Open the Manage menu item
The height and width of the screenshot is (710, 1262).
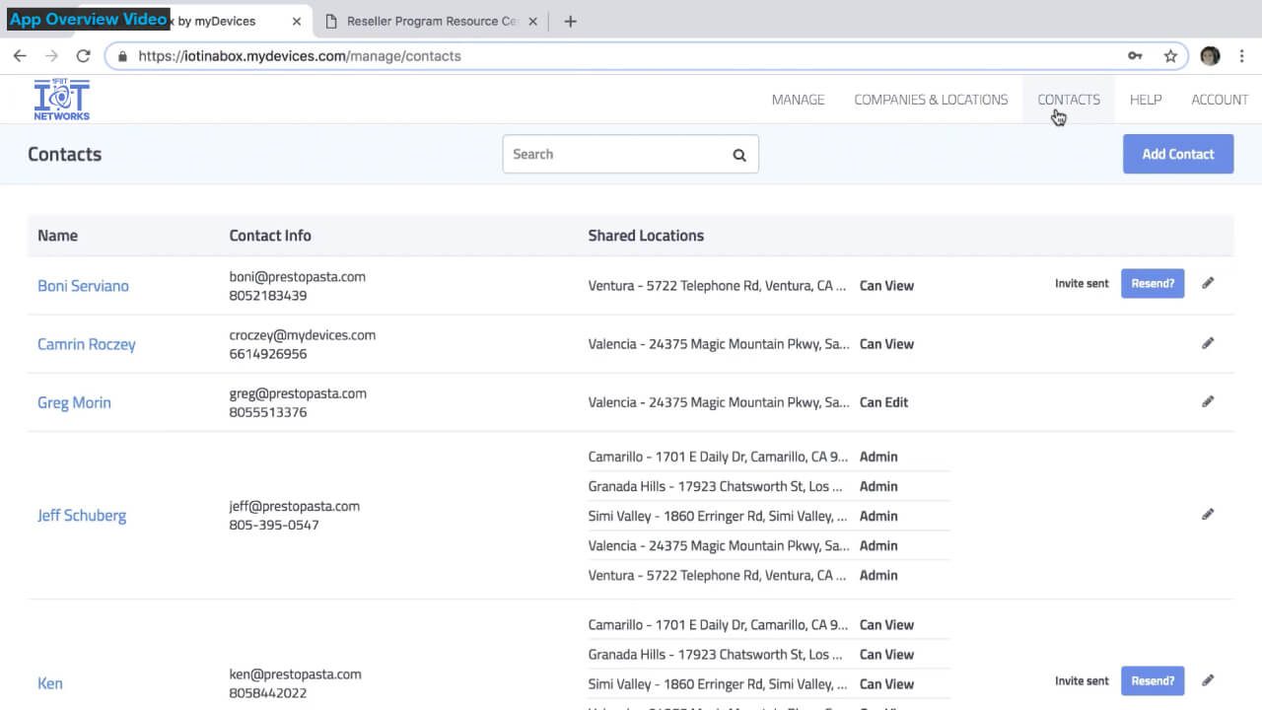click(798, 100)
